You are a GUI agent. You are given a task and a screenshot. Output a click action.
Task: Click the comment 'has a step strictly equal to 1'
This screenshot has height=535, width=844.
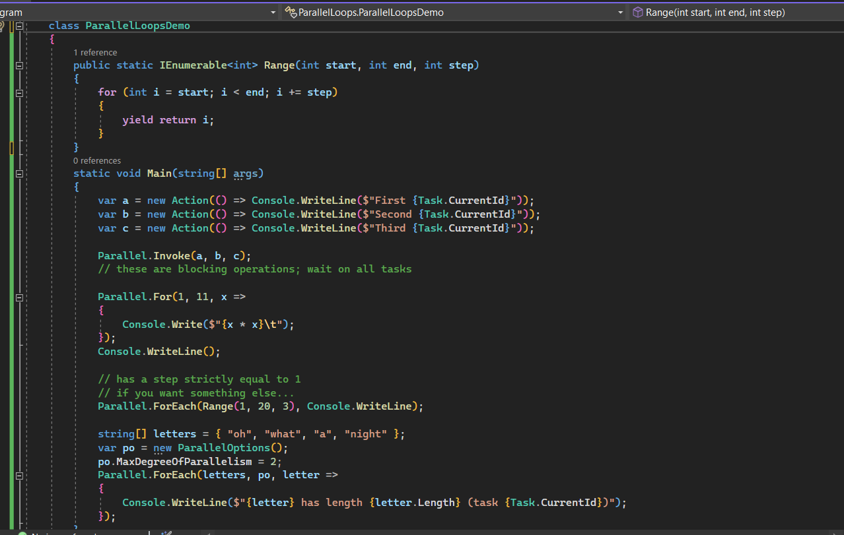click(199, 379)
